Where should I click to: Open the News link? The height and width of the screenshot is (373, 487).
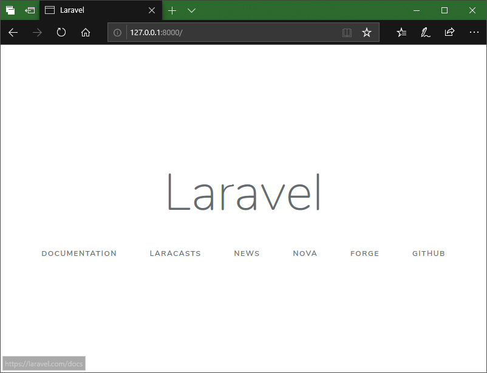247,254
